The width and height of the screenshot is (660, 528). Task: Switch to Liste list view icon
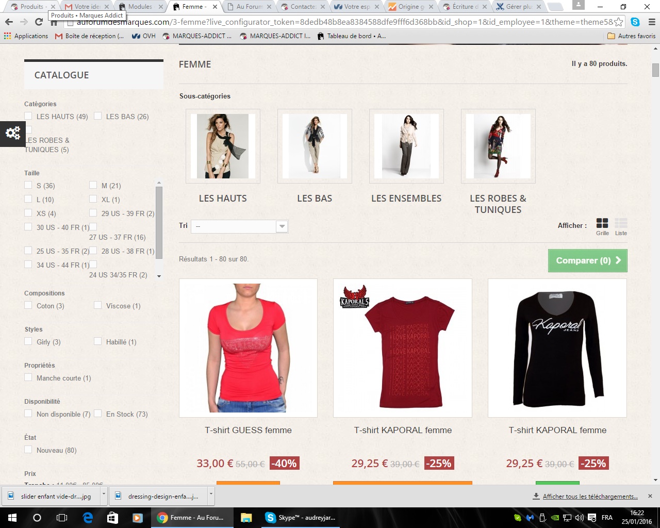click(621, 223)
